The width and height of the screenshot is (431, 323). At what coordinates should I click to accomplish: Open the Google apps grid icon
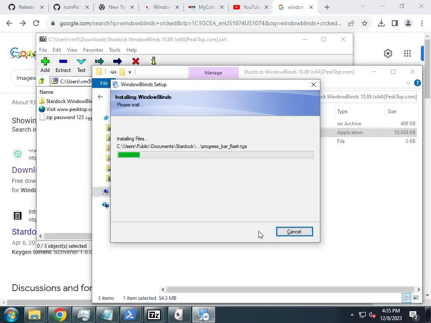pyautogui.click(x=407, y=53)
